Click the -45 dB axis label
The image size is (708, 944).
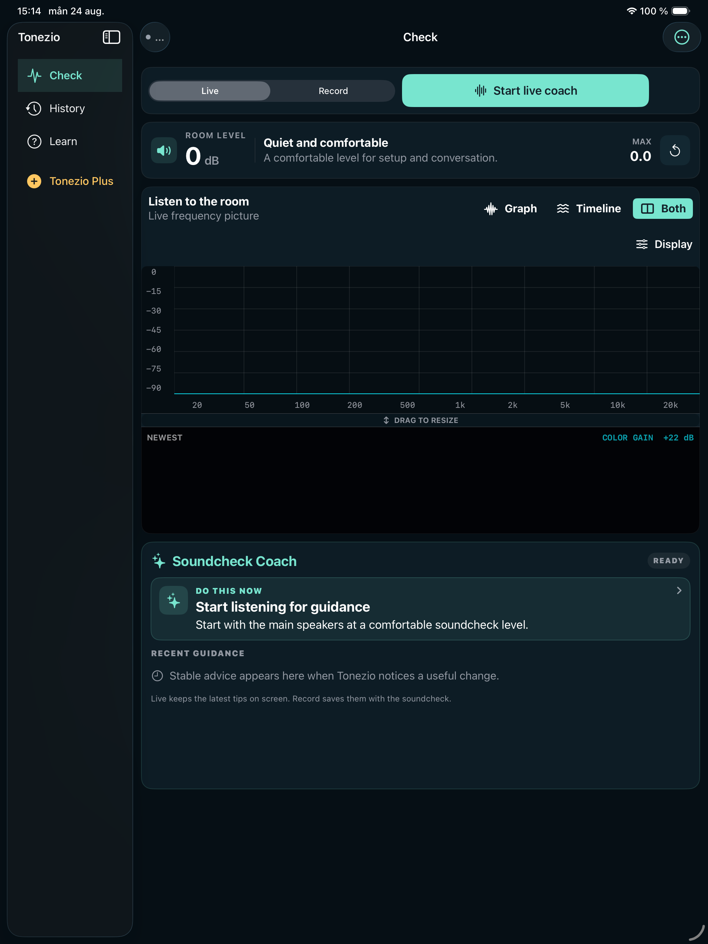pos(154,330)
